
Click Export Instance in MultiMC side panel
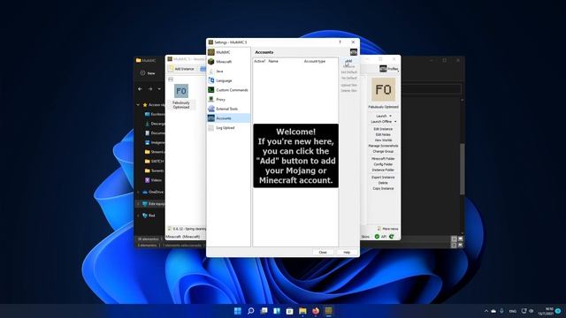[x=383, y=178]
